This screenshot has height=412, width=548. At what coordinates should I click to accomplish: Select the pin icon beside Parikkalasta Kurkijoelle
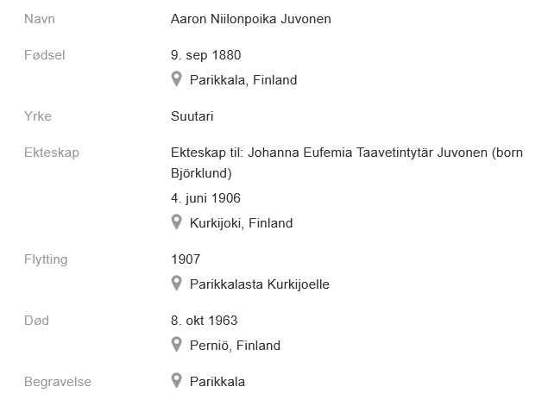point(177,284)
